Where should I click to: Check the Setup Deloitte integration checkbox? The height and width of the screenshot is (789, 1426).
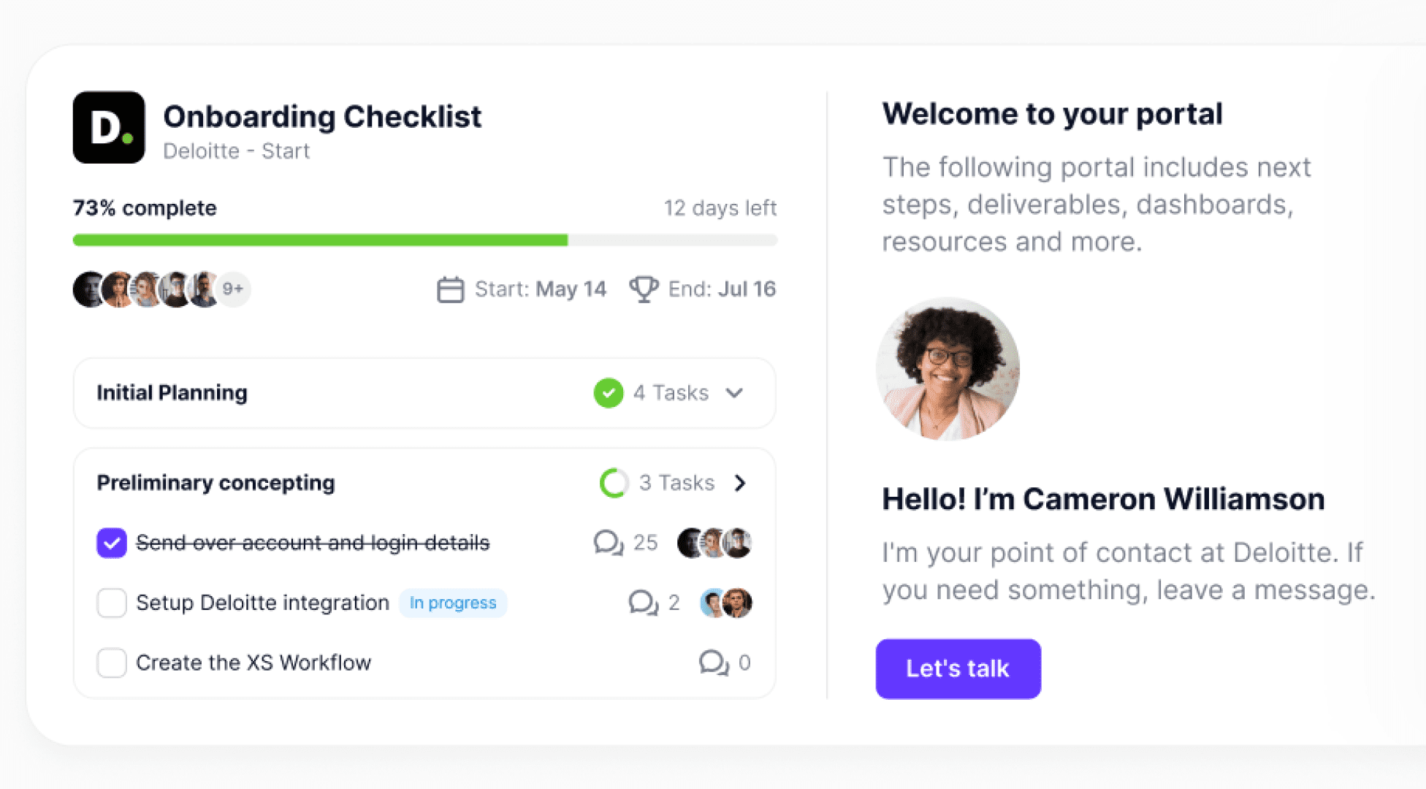click(x=112, y=603)
